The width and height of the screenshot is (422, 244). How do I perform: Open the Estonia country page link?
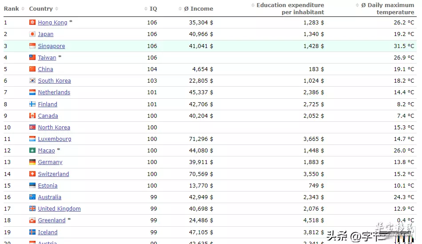(x=48, y=185)
